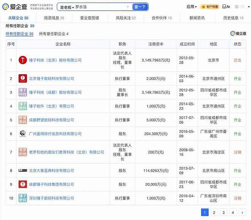Screen dimensions: 251x220
Task: Open link 成都野望数码科技有限公司
Action: coord(52,120)
